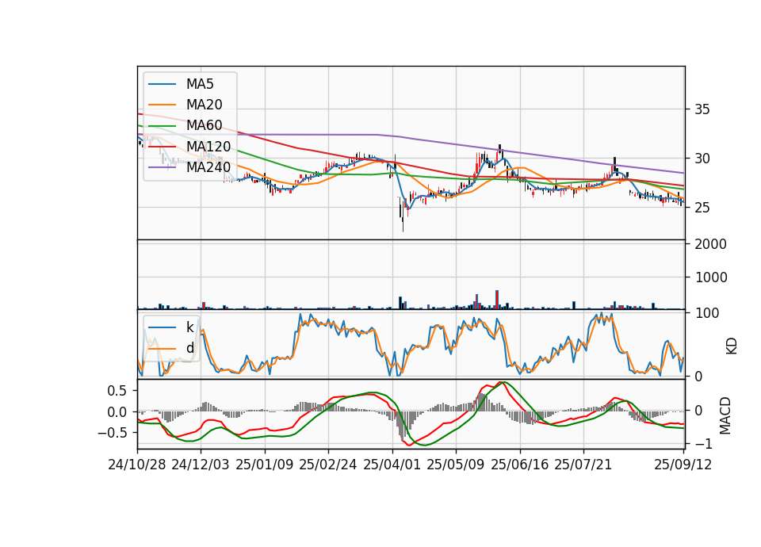761x547 pixels.
Task: Click the volume axis value 1000
Action: pos(711,277)
